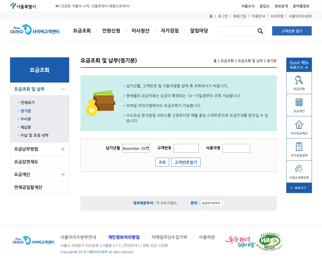The height and width of the screenshot is (258, 322).
Task: Click the 조회 search button
Action: (162, 162)
